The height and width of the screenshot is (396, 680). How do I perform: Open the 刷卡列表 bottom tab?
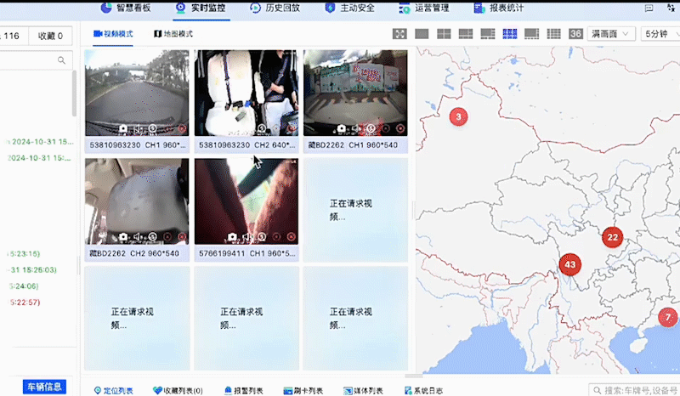pyautogui.click(x=303, y=391)
